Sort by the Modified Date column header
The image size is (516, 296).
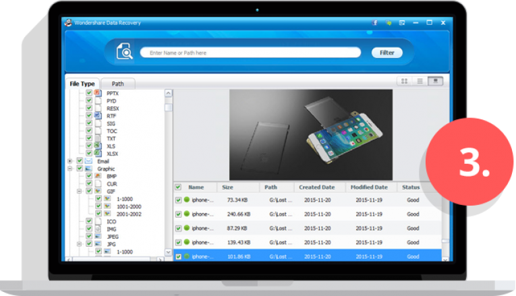click(x=369, y=187)
